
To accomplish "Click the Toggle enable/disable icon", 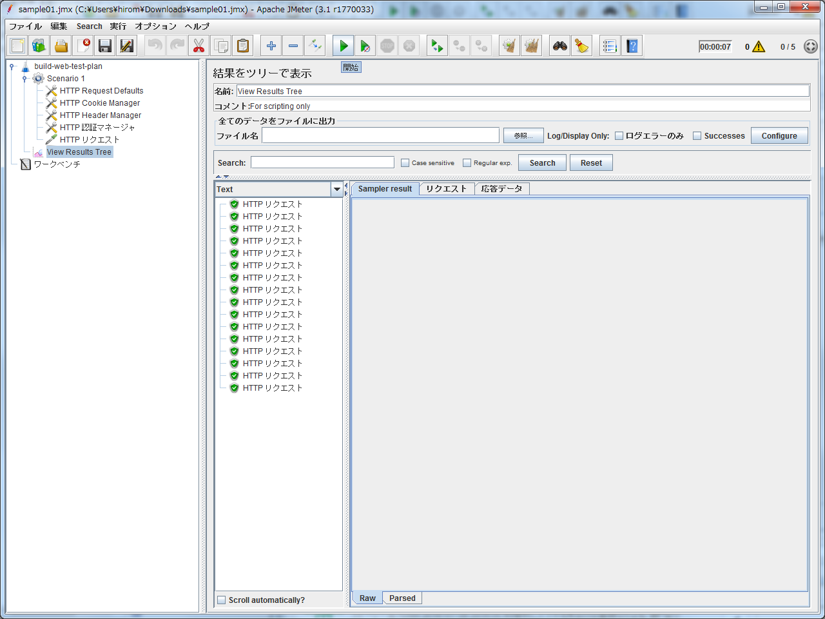I will (315, 46).
